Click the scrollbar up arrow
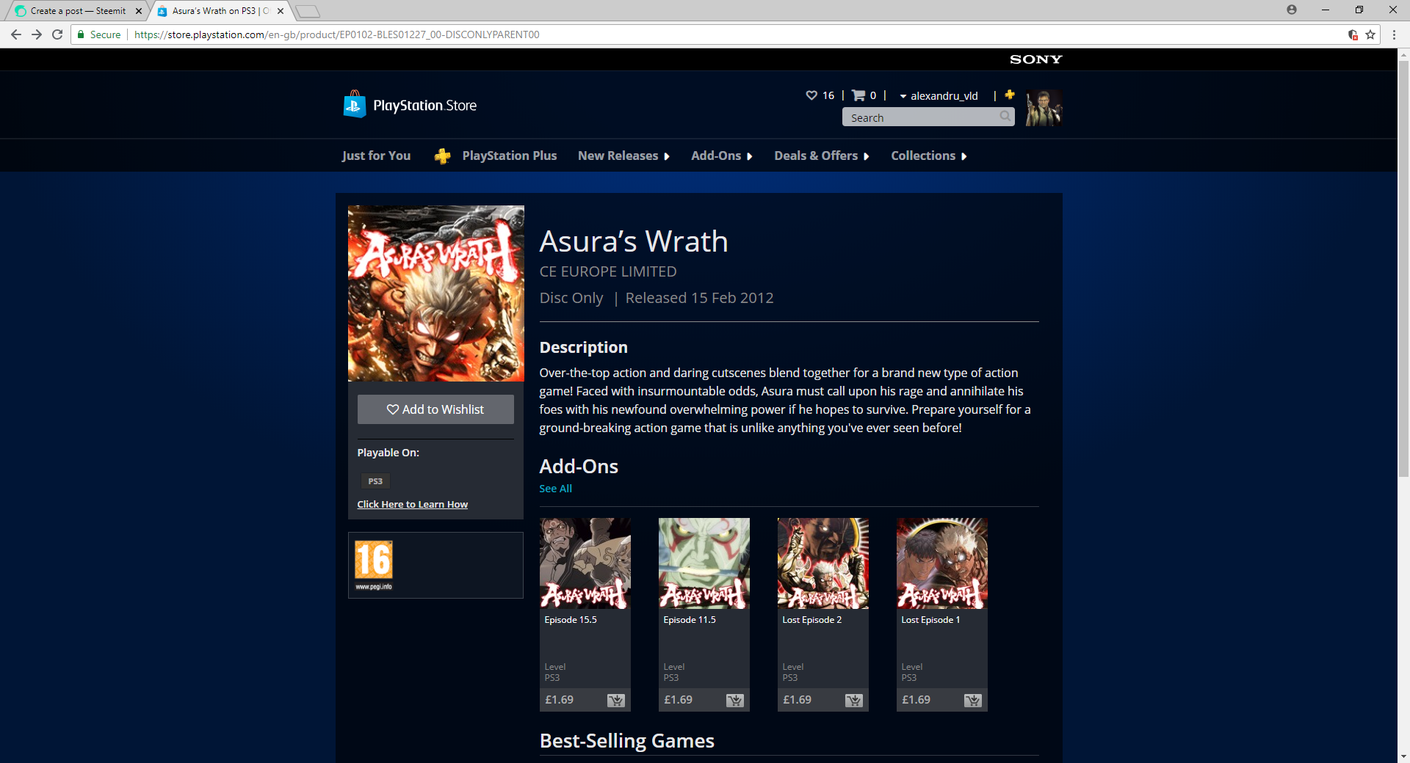Image resolution: width=1410 pixels, height=763 pixels. tap(1403, 54)
